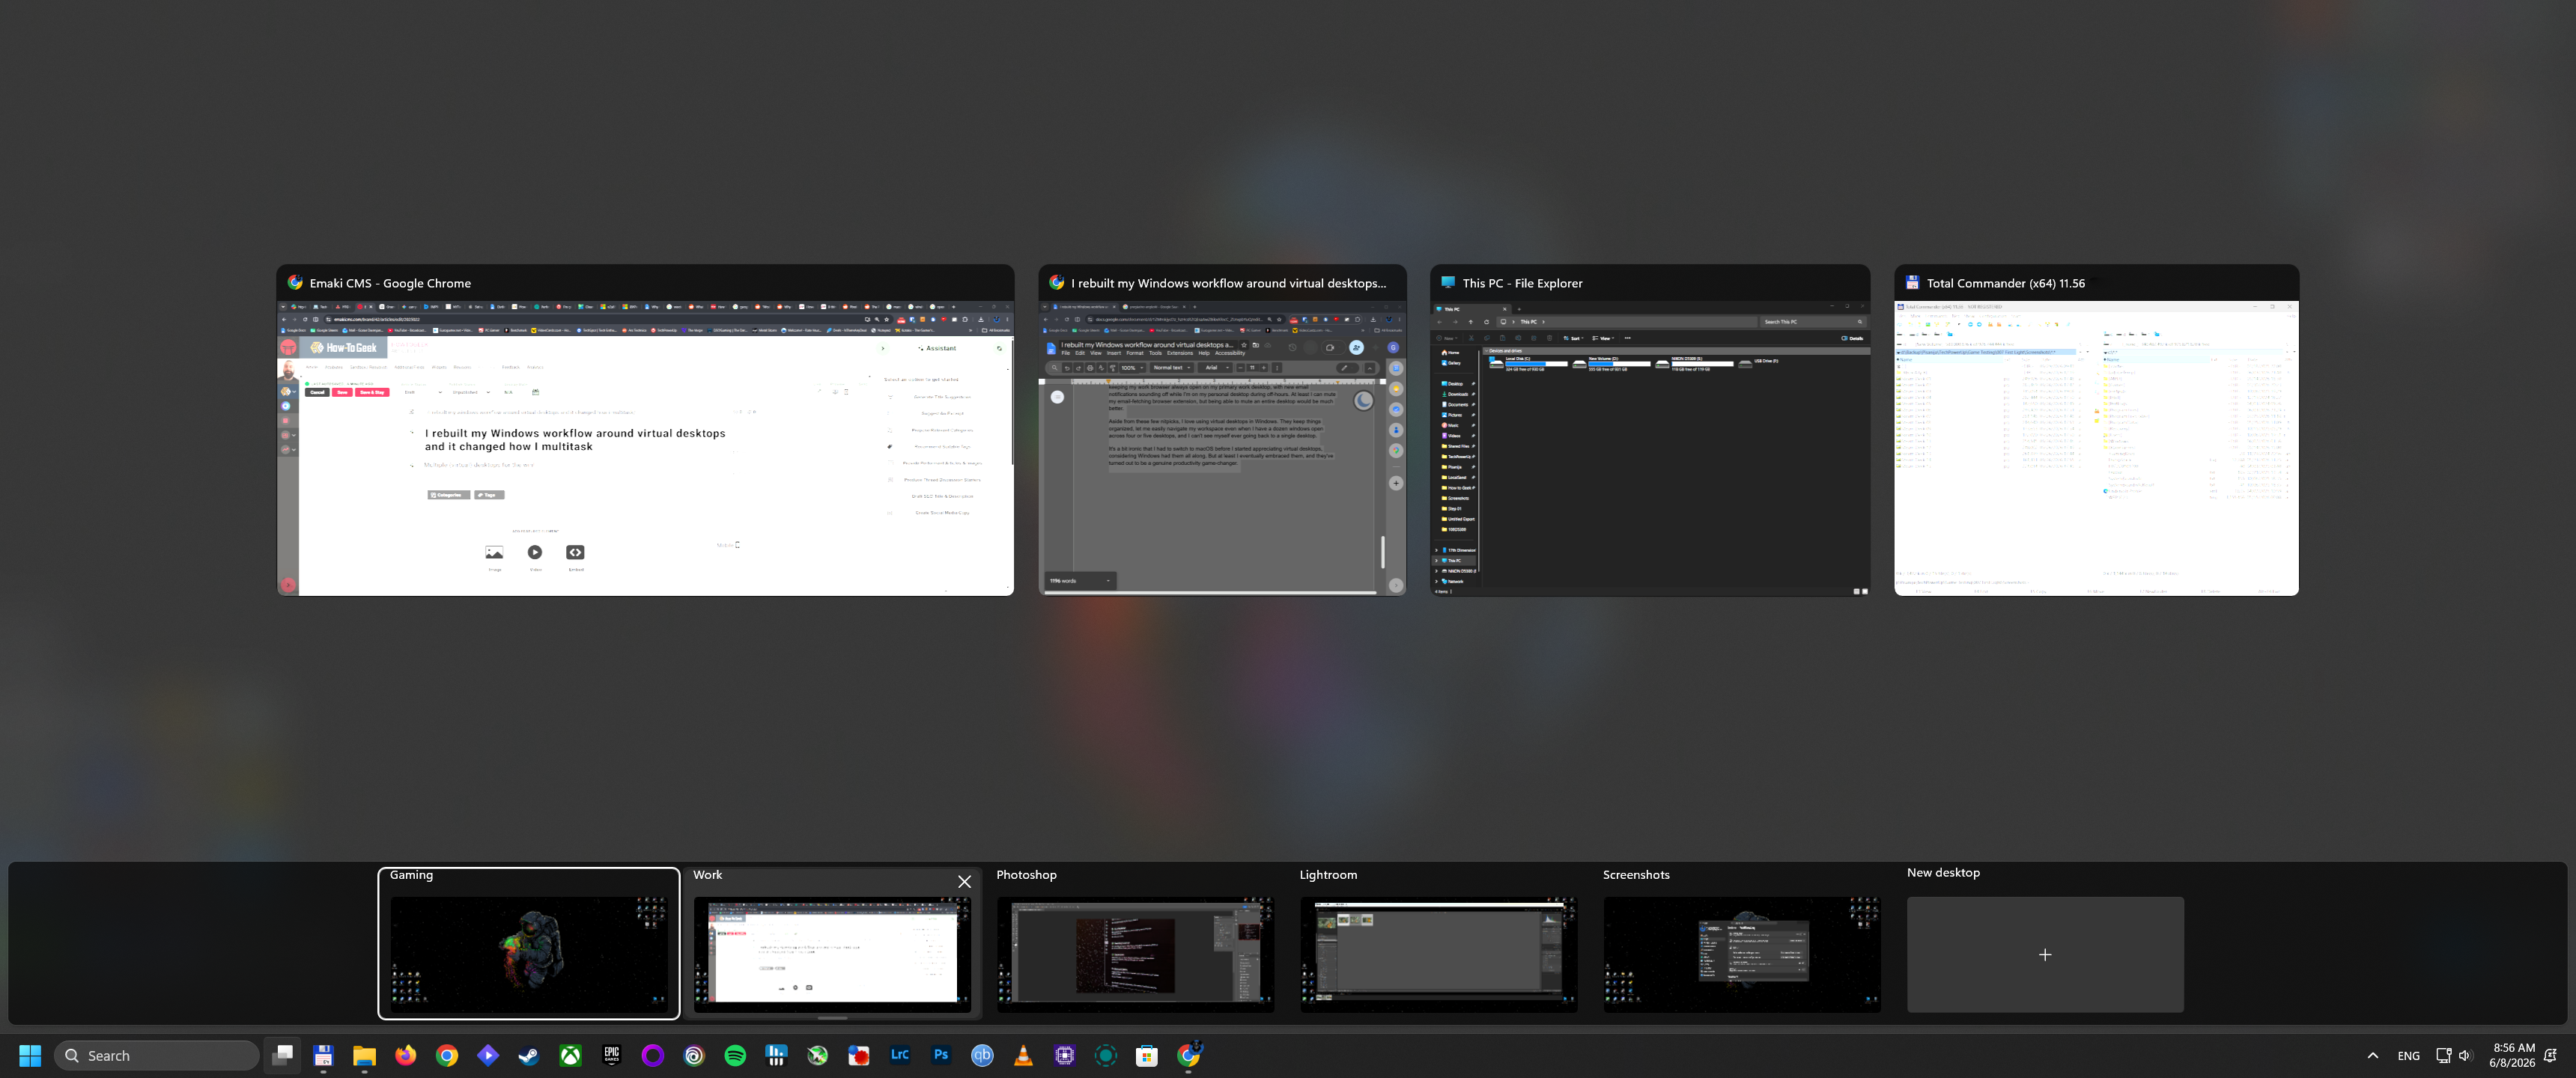Launch the first Google Chrome taskbar icon
This screenshot has height=1078, width=2576.
447,1055
